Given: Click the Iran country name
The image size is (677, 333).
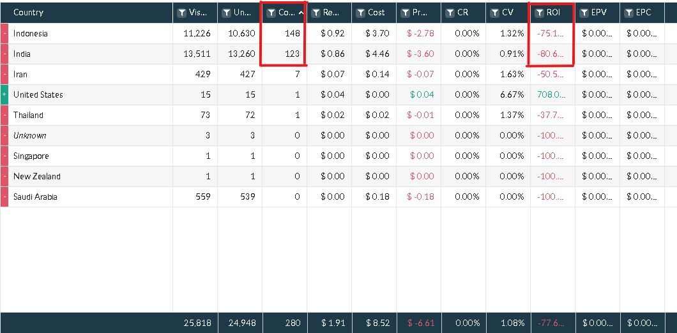Looking at the screenshot, I should point(20,74).
